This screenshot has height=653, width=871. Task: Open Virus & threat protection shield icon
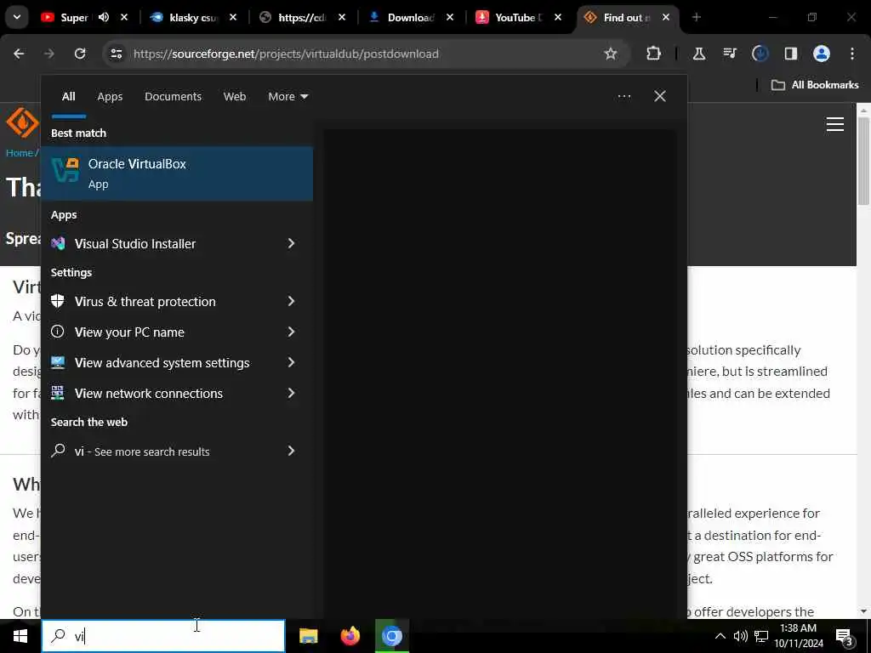(x=58, y=301)
